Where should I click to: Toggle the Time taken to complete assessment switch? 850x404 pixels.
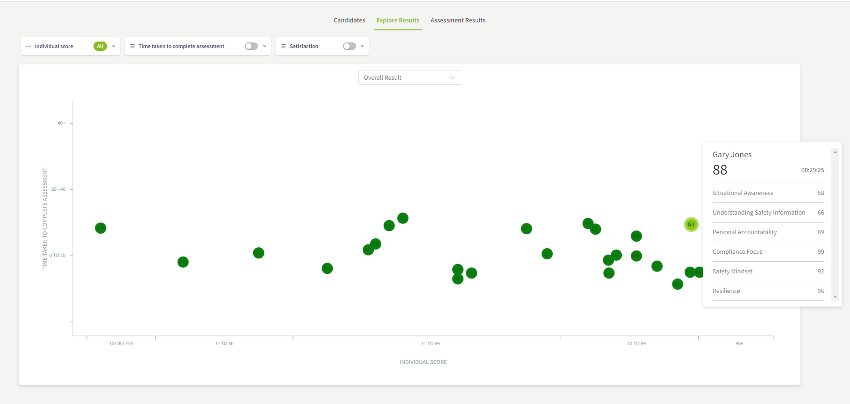click(x=251, y=46)
